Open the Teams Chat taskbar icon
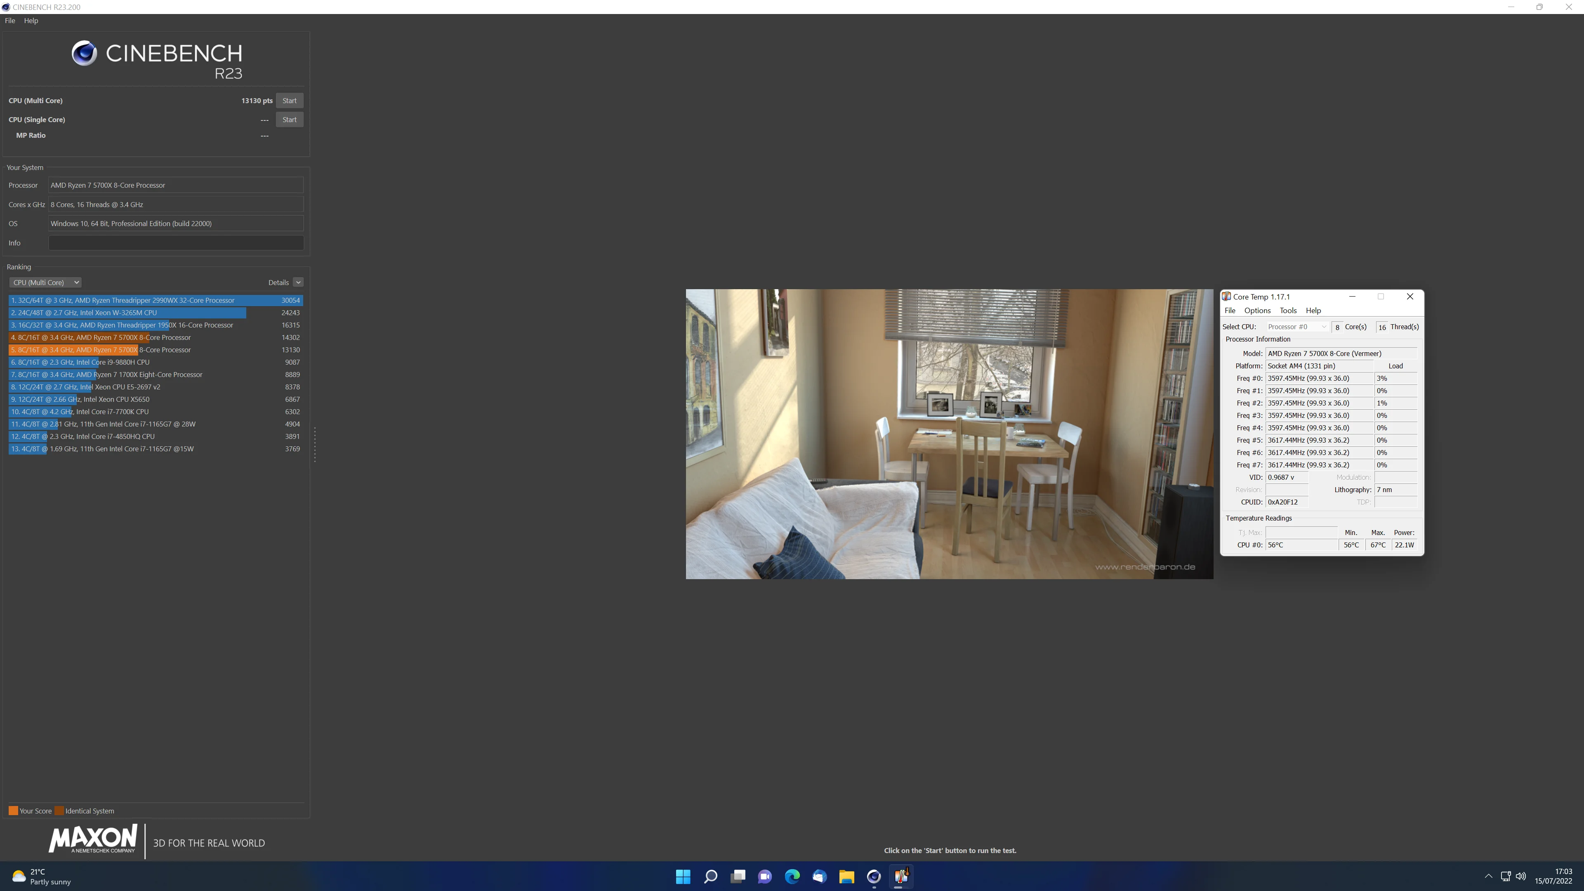The image size is (1584, 891). [x=765, y=876]
